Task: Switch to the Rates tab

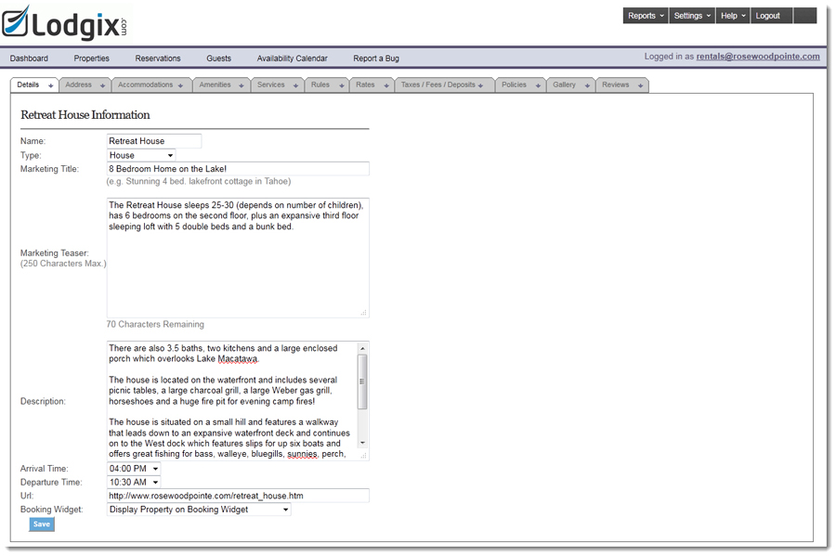Action: coord(372,84)
